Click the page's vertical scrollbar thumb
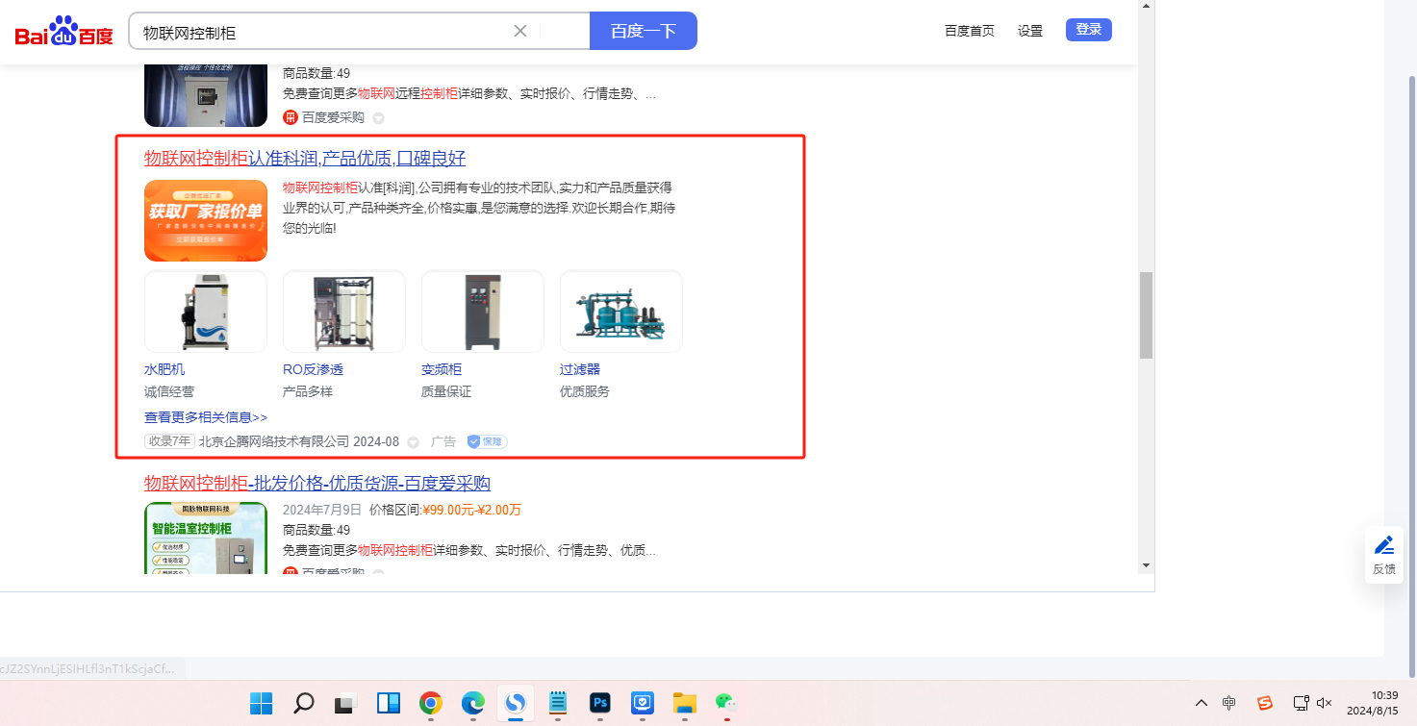This screenshot has height=726, width=1417. click(x=1146, y=315)
